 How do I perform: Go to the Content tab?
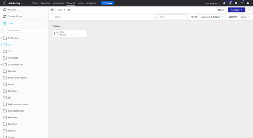click(x=71, y=3)
